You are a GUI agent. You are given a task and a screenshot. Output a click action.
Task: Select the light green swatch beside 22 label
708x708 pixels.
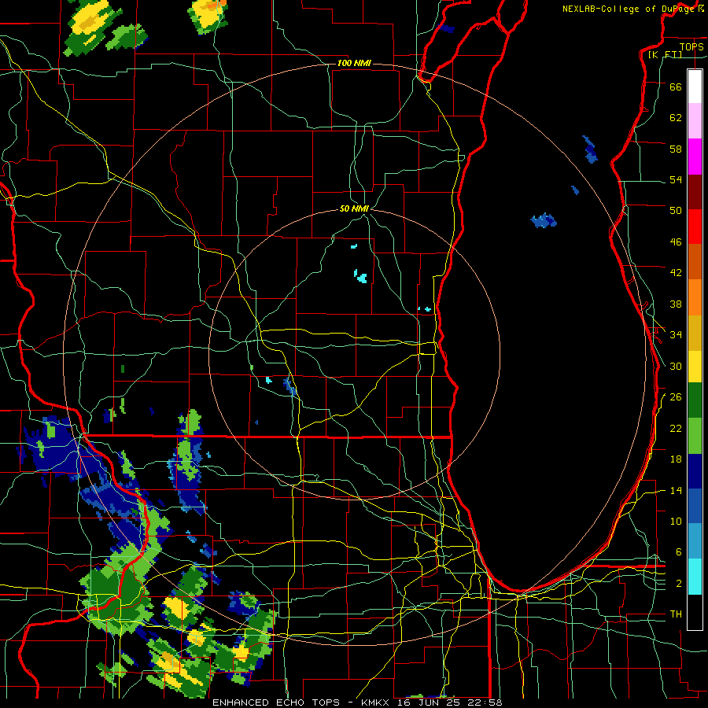695,436
